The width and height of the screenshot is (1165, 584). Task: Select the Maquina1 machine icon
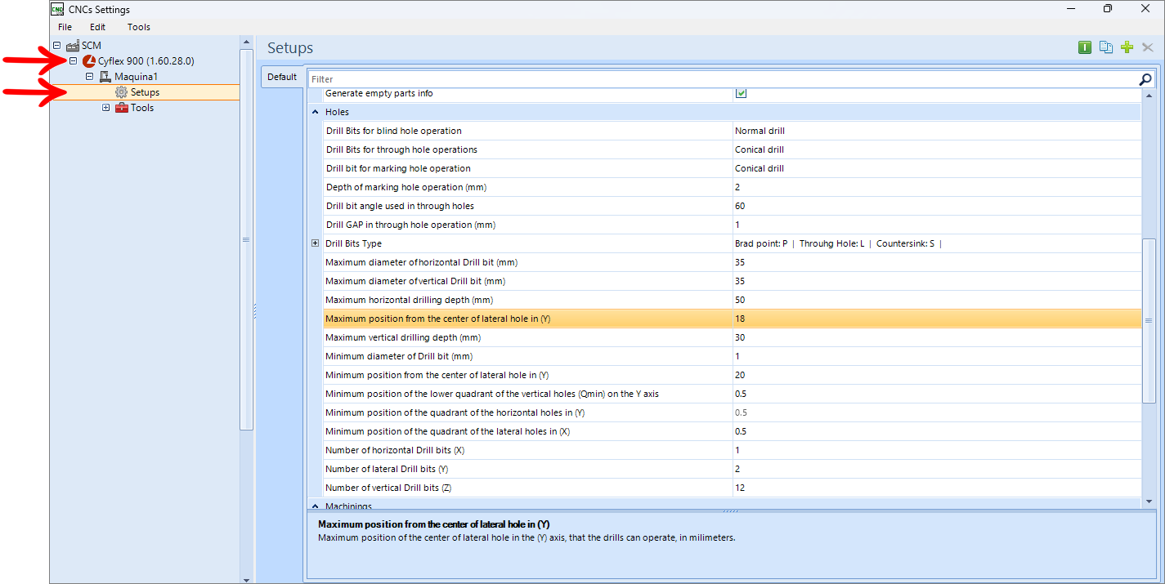105,77
